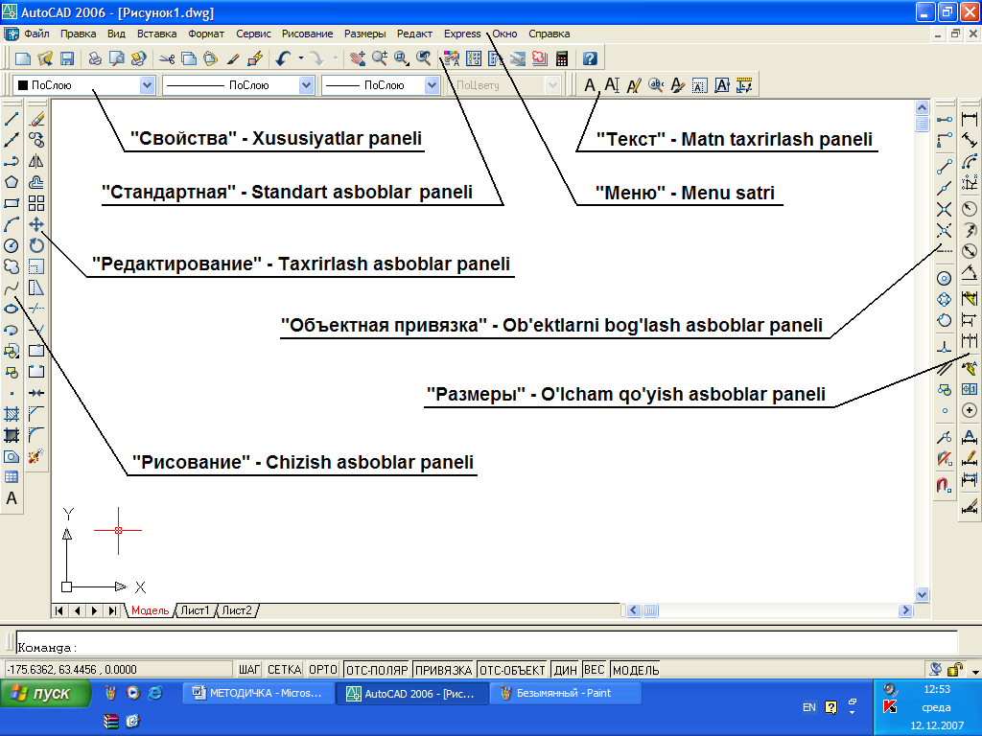Select the Find and Replace text icon
The width and height of the screenshot is (982, 736).
[656, 85]
